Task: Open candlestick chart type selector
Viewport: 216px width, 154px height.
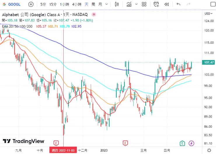Action: pyautogui.click(x=117, y=4)
